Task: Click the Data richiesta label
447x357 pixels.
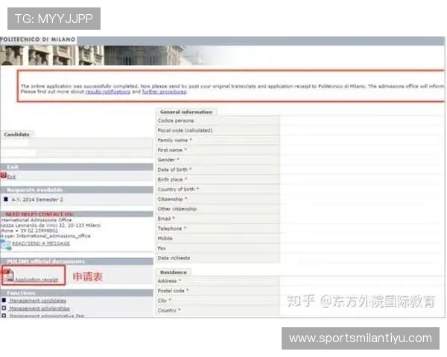Action: pyautogui.click(x=174, y=258)
